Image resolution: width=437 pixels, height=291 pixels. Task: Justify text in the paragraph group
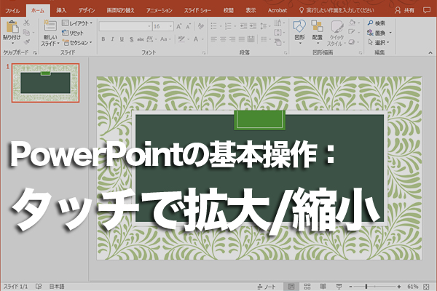tap(242, 39)
